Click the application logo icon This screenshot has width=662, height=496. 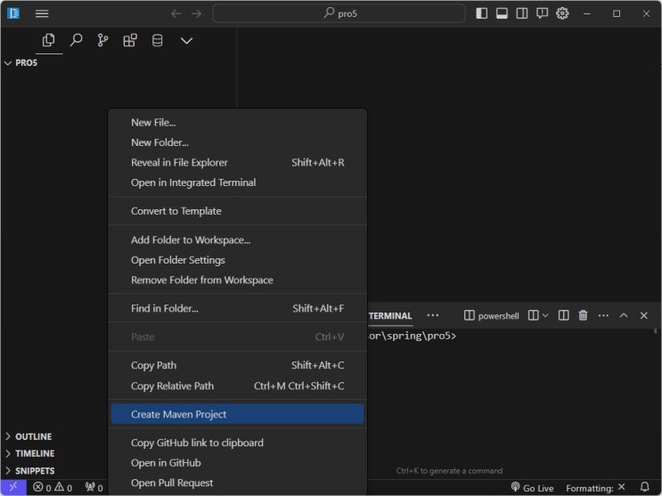(x=13, y=13)
